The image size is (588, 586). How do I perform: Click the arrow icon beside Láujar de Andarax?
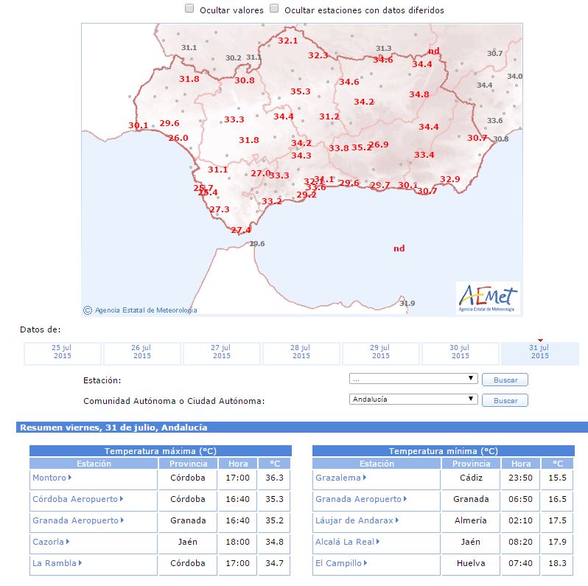point(397,520)
